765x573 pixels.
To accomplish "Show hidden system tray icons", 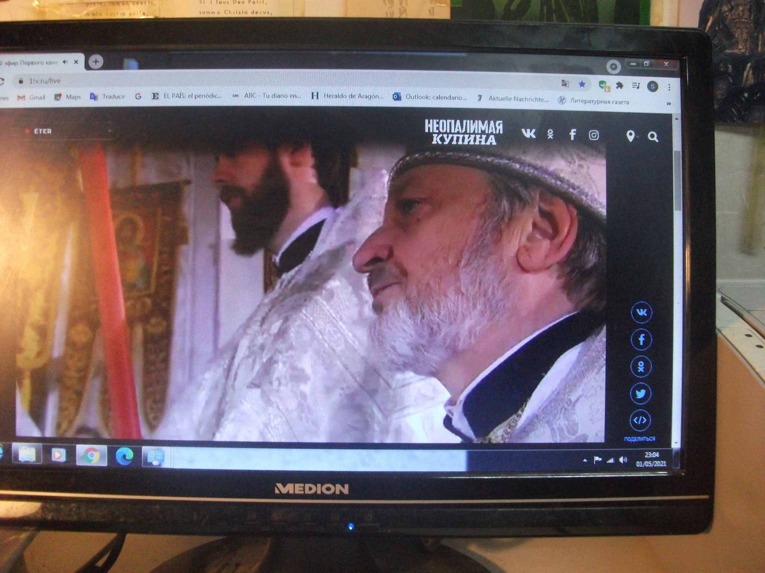I will (585, 461).
